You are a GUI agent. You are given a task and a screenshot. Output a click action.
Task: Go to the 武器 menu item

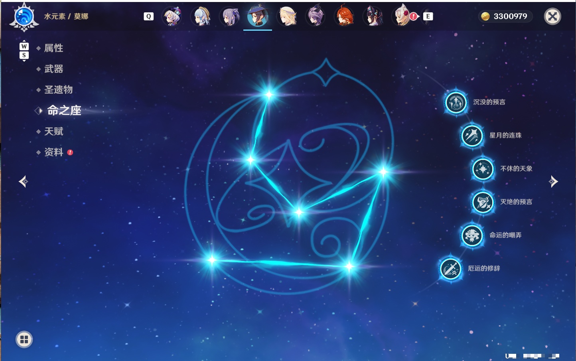coord(53,69)
